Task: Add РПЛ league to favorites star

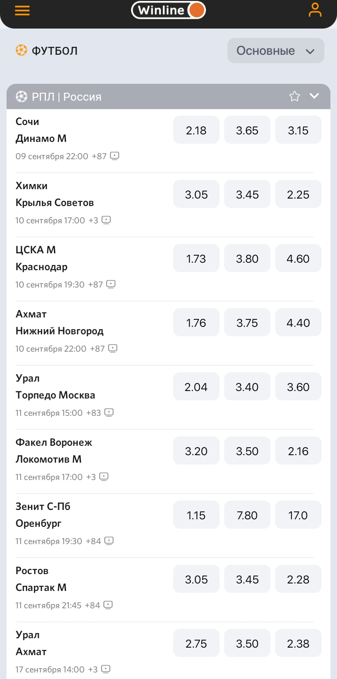Action: pyautogui.click(x=294, y=96)
